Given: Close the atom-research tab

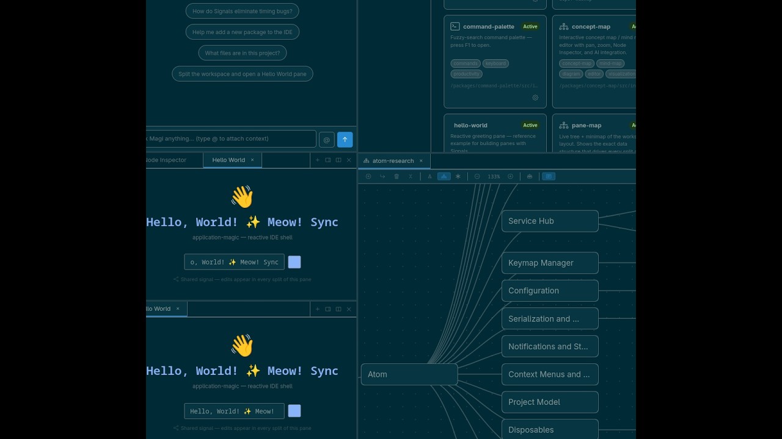Looking at the screenshot, I should point(421,161).
